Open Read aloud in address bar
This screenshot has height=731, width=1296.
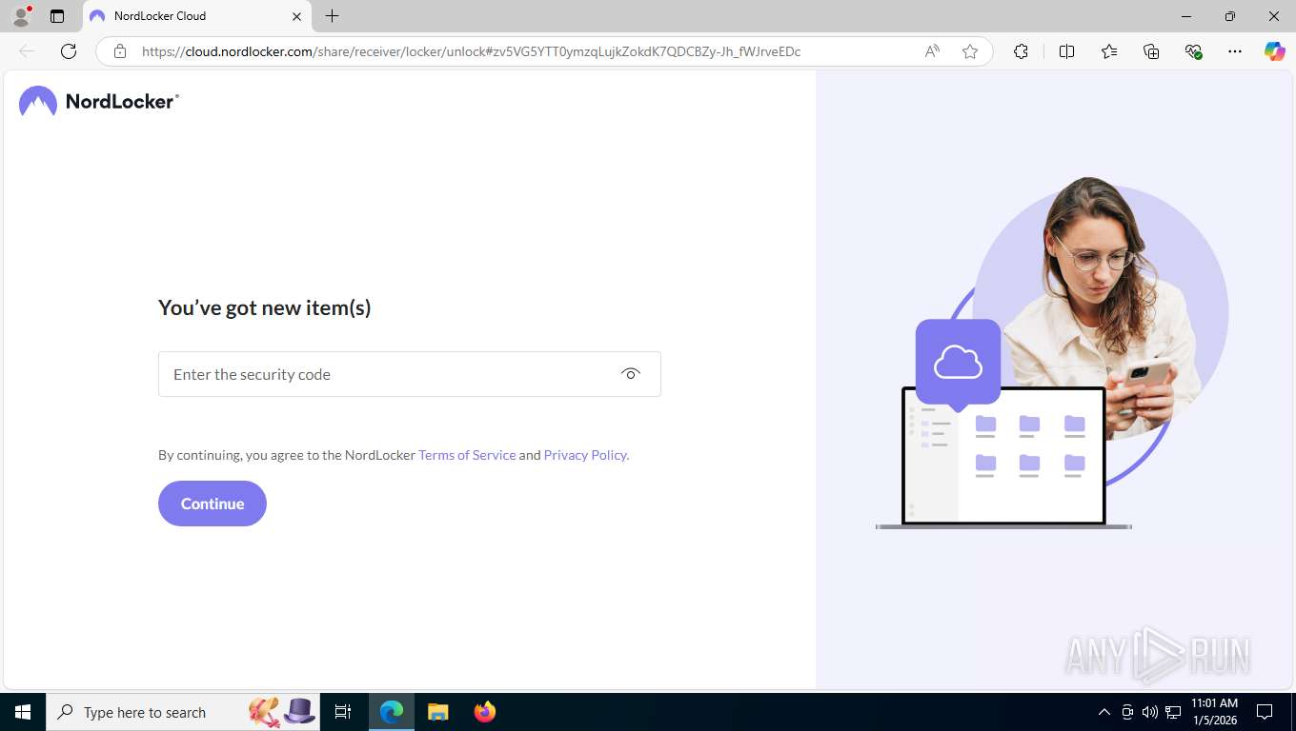pyautogui.click(x=932, y=51)
